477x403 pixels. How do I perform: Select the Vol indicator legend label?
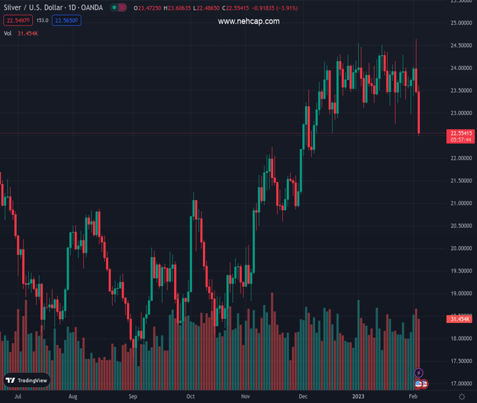pyautogui.click(x=7, y=33)
